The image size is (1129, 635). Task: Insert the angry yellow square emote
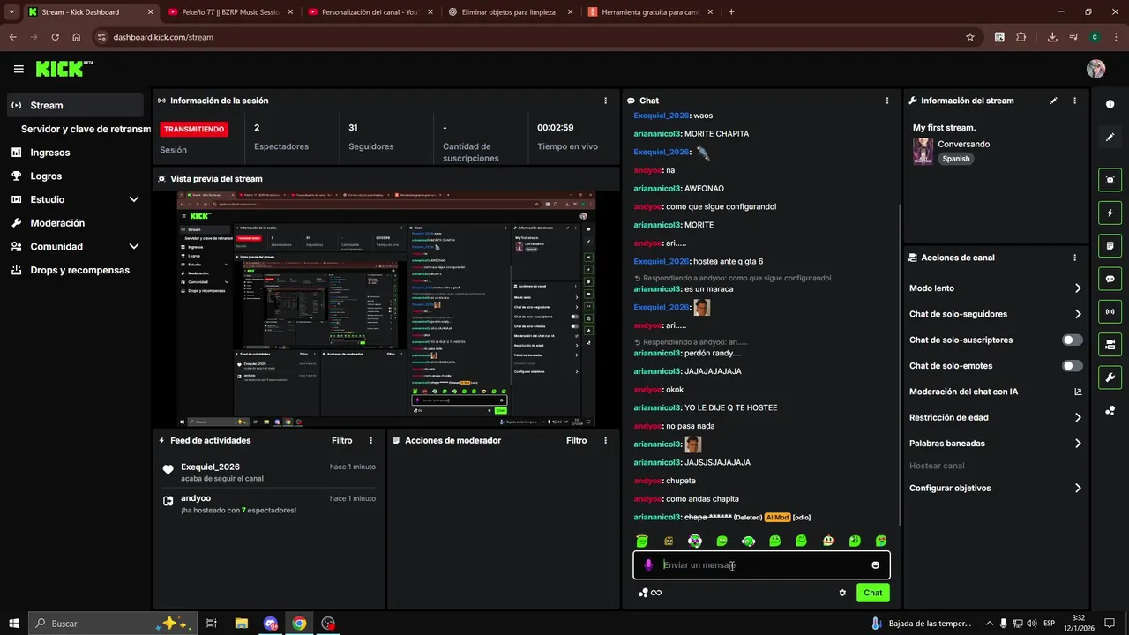coord(669,541)
